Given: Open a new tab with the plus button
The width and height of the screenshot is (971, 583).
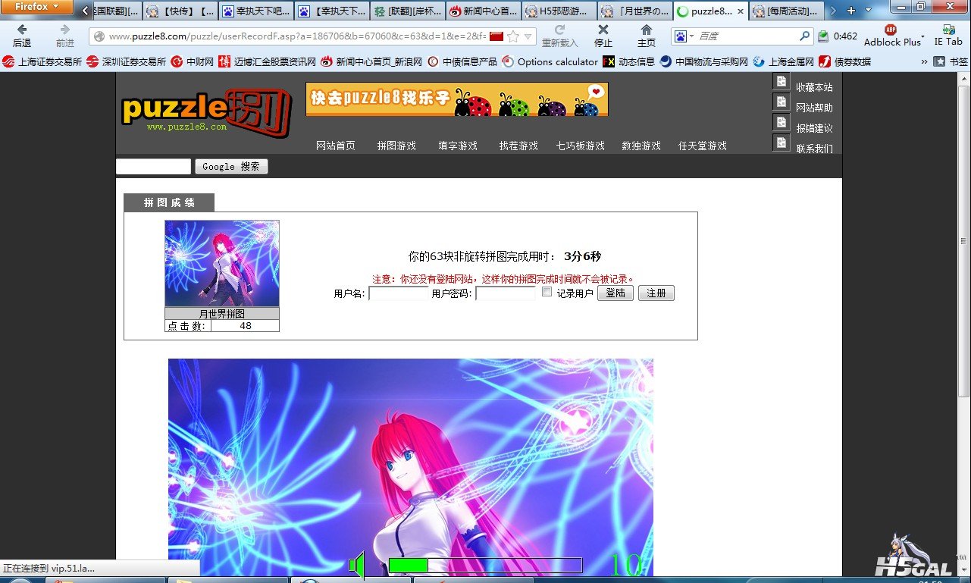Looking at the screenshot, I should [x=851, y=11].
